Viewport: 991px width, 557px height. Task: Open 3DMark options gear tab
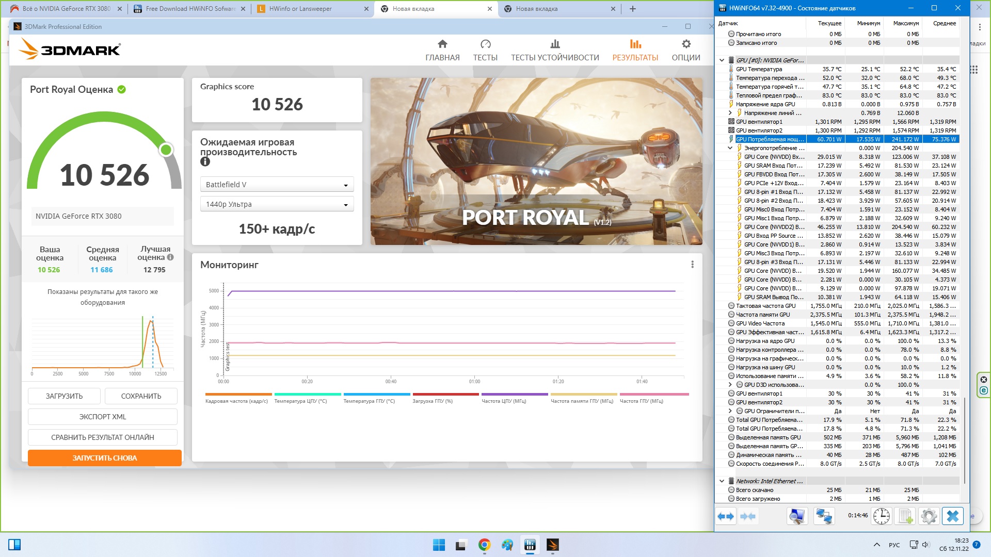coord(685,50)
